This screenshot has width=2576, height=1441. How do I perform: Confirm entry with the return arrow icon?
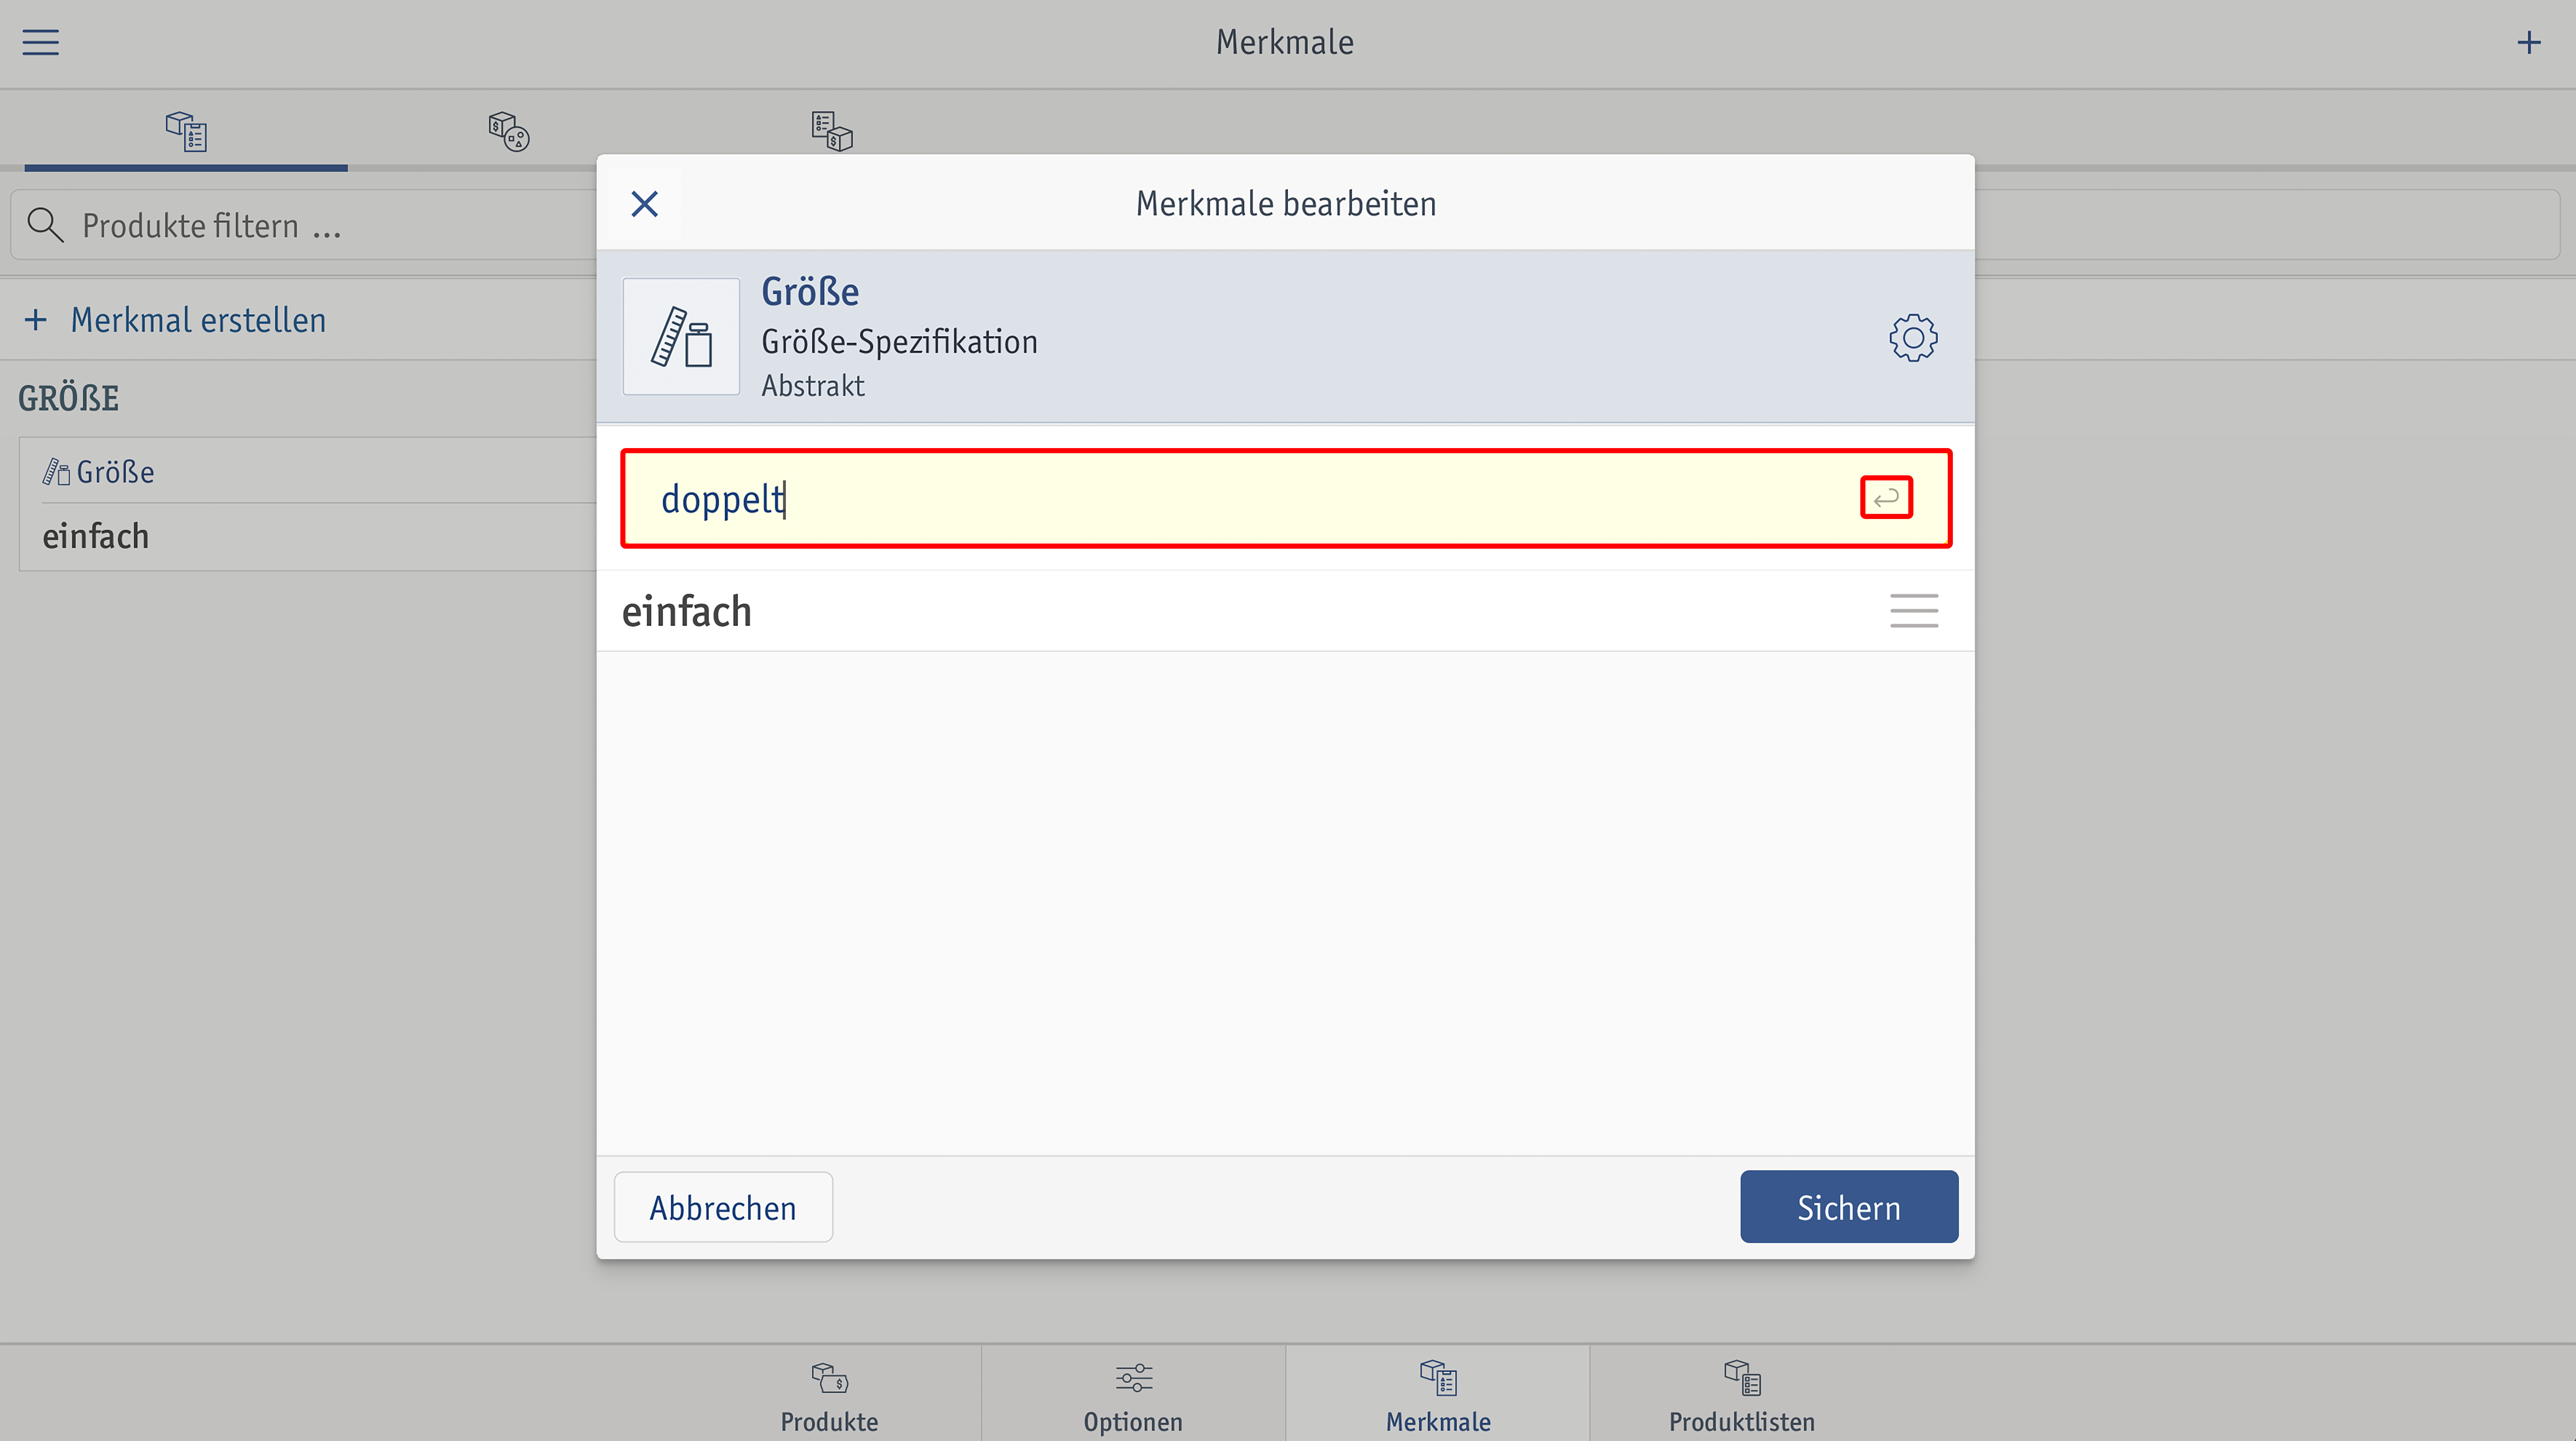[1886, 498]
